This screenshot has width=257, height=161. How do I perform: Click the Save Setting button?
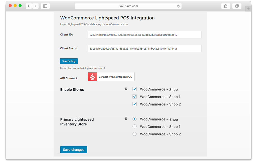(69, 61)
